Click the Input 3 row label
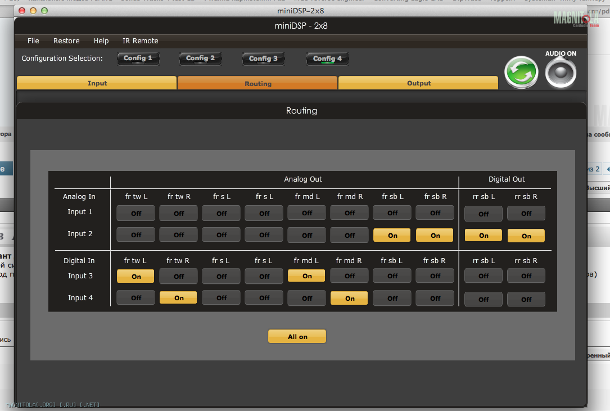The height and width of the screenshot is (411, 610). click(x=80, y=276)
